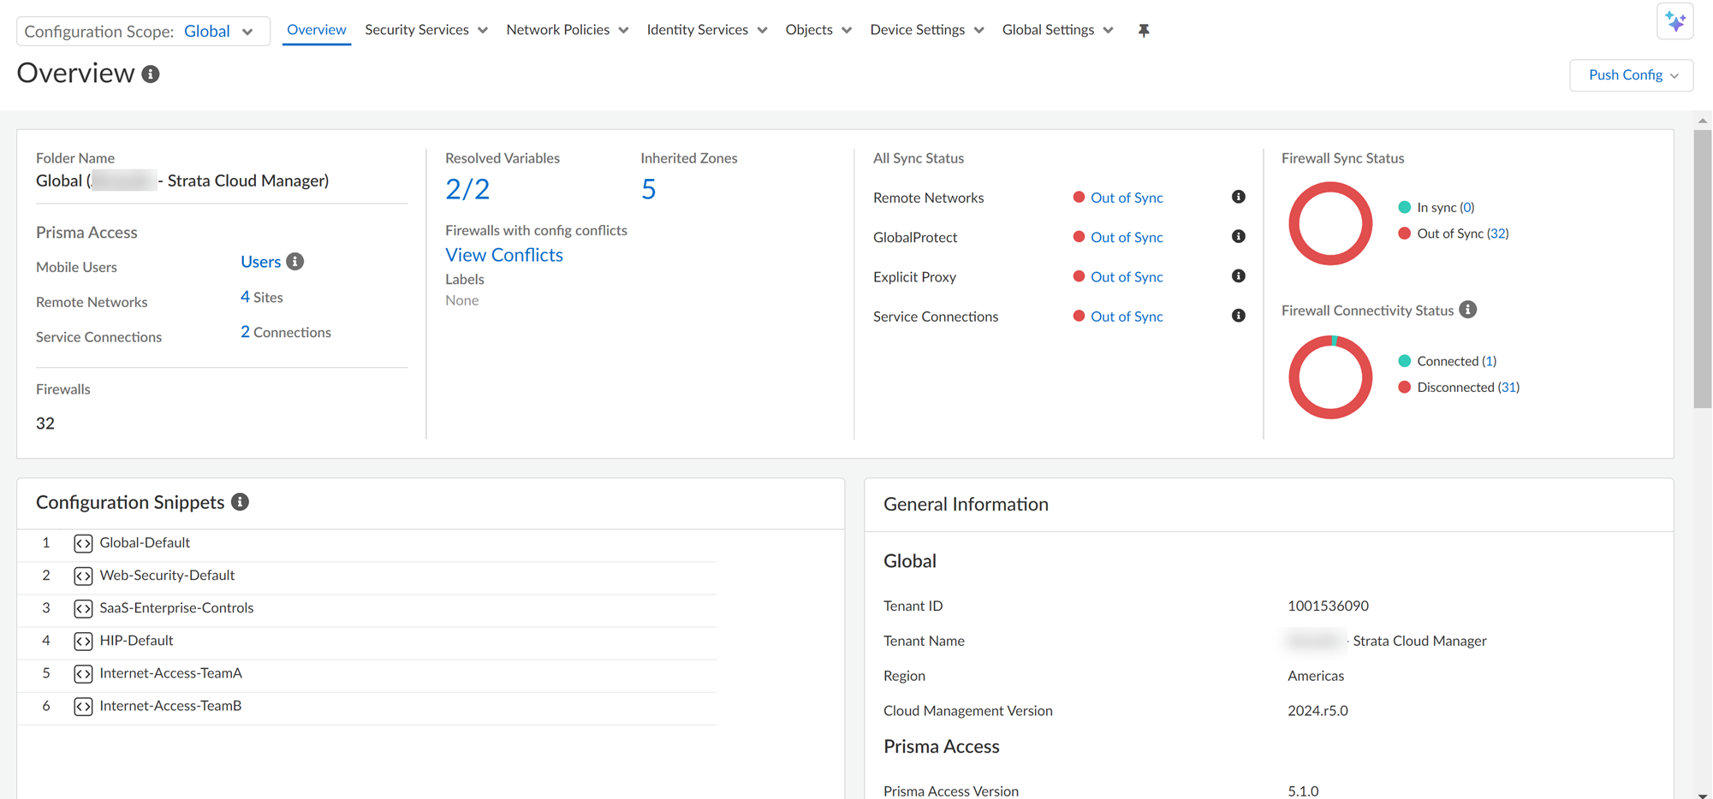Image resolution: width=1713 pixels, height=799 pixels.
Task: Open the Global Settings menu
Action: click(x=1057, y=30)
